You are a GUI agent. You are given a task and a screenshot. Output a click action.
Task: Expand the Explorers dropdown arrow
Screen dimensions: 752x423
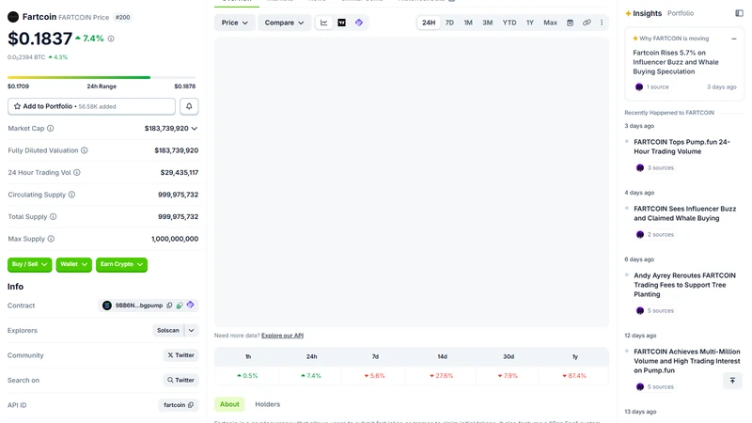pyautogui.click(x=192, y=331)
